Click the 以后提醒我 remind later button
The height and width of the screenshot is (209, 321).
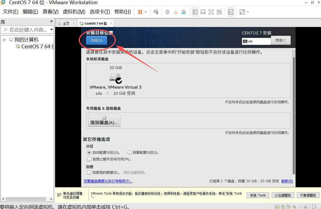[283, 195]
